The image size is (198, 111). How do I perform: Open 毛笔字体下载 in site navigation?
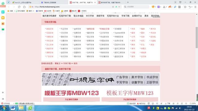click(65, 16)
